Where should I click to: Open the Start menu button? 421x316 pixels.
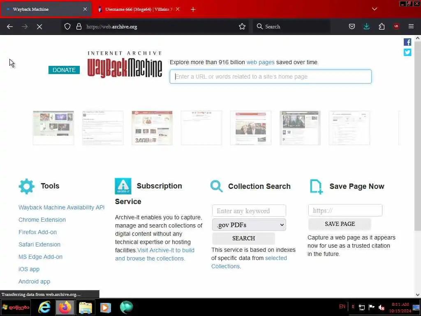16,307
